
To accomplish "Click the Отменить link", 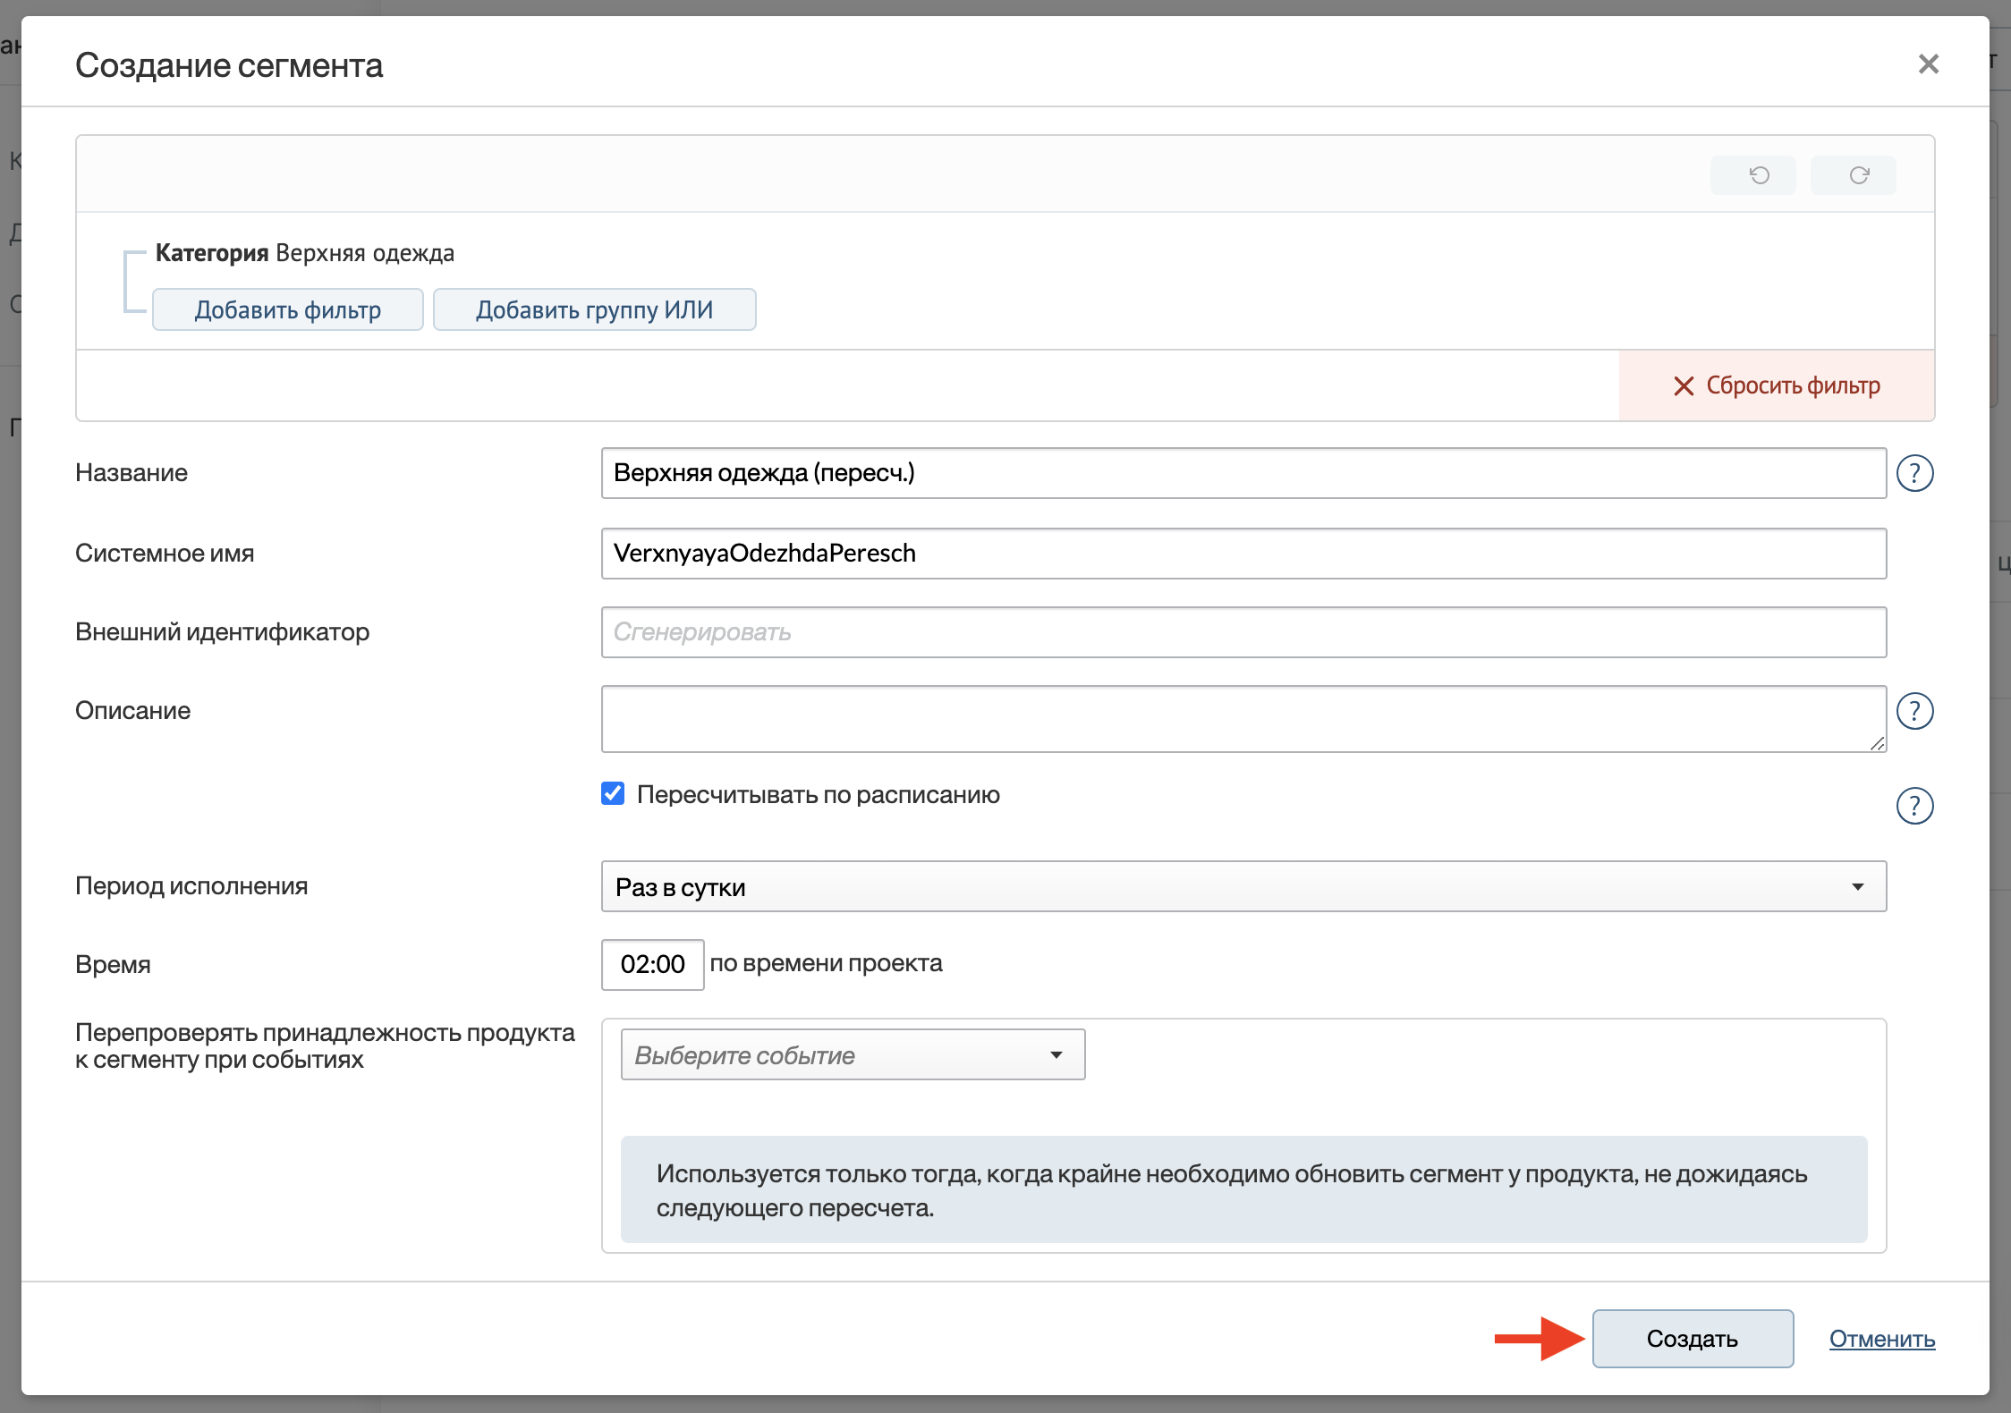I will tap(1882, 1339).
